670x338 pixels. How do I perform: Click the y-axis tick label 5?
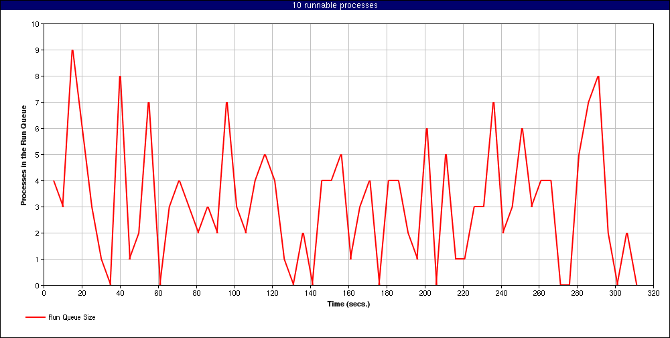37,154
